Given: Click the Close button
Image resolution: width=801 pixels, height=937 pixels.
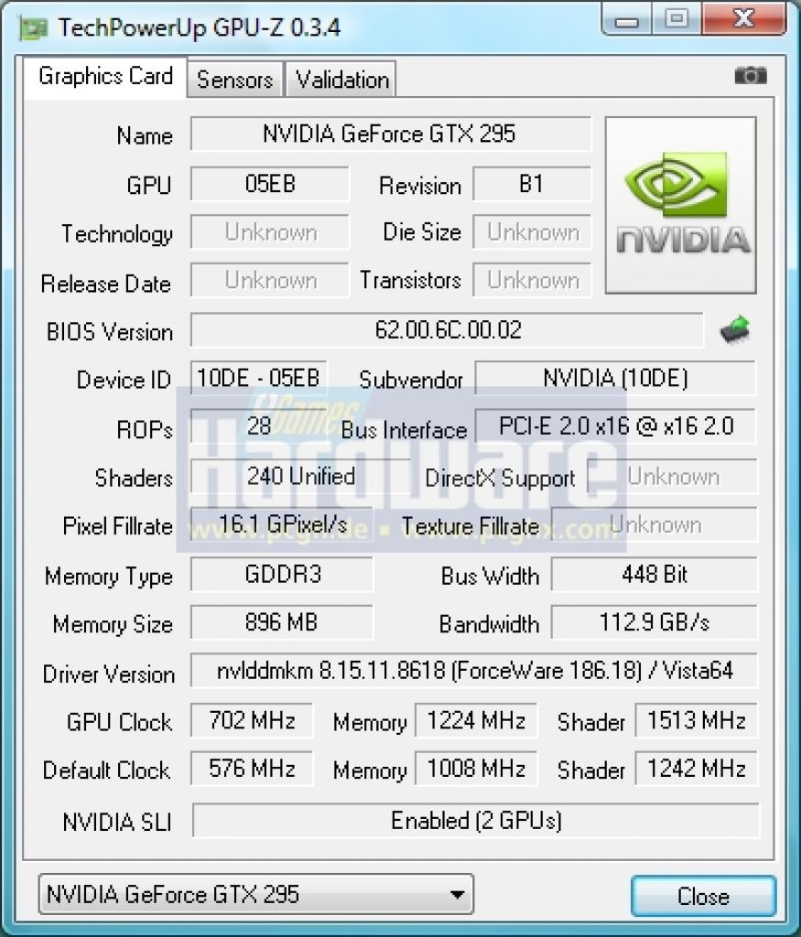Looking at the screenshot, I should 704,897.
